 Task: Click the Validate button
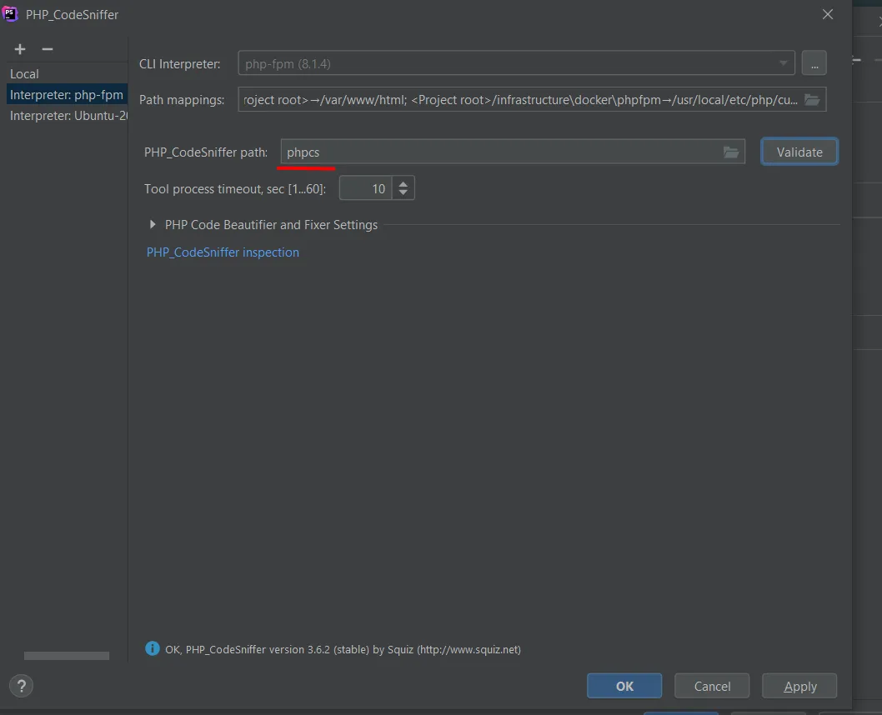pyautogui.click(x=799, y=152)
